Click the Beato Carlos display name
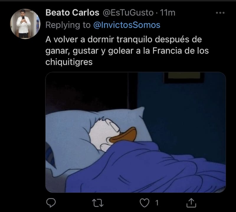Image resolution: width=236 pixels, height=212 pixels. (x=72, y=12)
